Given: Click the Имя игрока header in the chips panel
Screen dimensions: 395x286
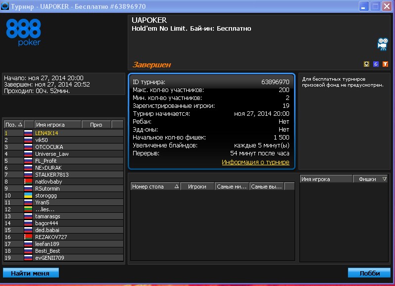Looking at the screenshot, I should click(326, 179).
